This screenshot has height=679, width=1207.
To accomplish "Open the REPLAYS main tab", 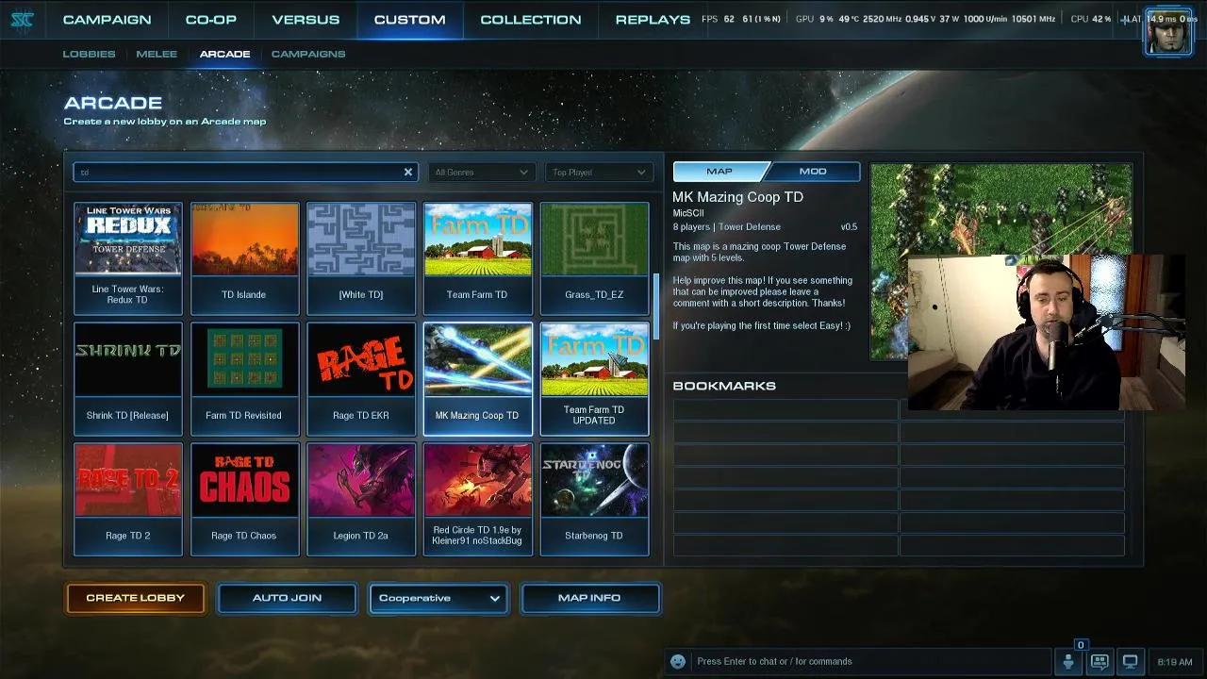I will 653,20.
